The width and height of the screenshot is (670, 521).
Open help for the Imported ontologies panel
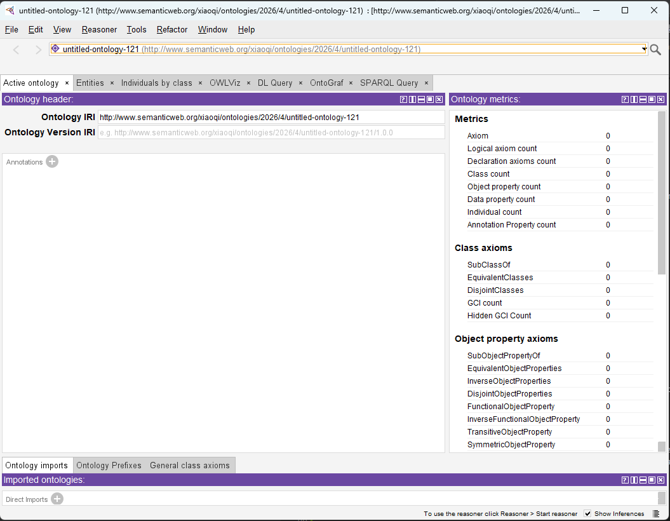(x=625, y=480)
